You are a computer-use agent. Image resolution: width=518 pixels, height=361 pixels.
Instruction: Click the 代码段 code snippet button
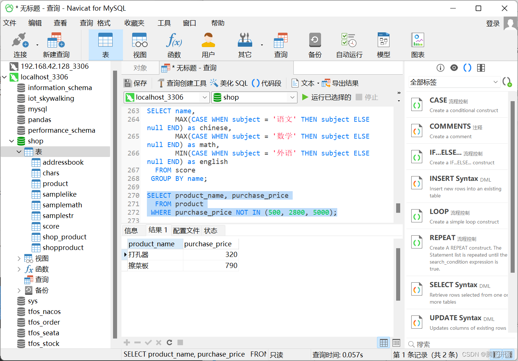pyautogui.click(x=267, y=83)
